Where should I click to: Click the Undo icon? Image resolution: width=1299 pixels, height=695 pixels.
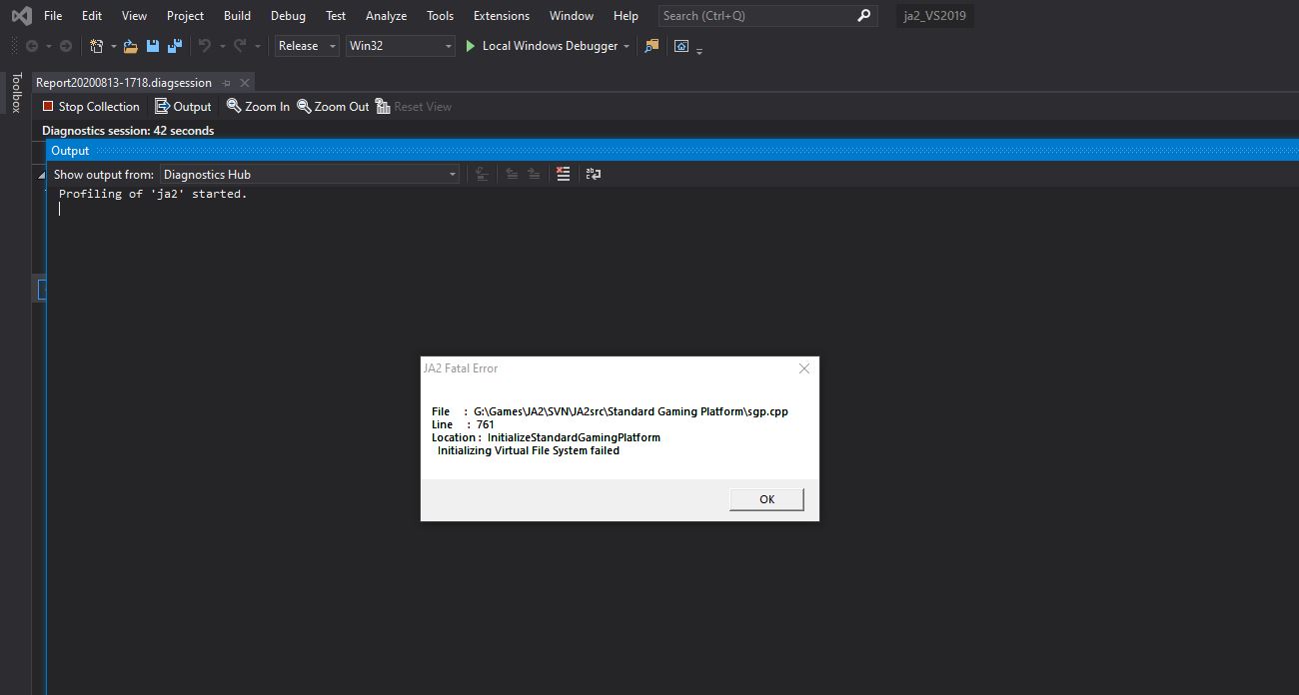pyautogui.click(x=205, y=46)
